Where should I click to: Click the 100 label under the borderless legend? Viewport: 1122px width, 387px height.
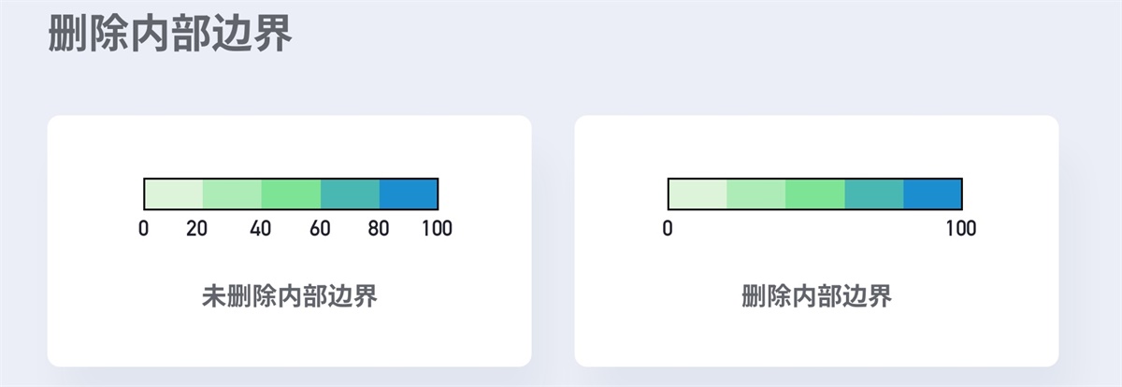[960, 228]
